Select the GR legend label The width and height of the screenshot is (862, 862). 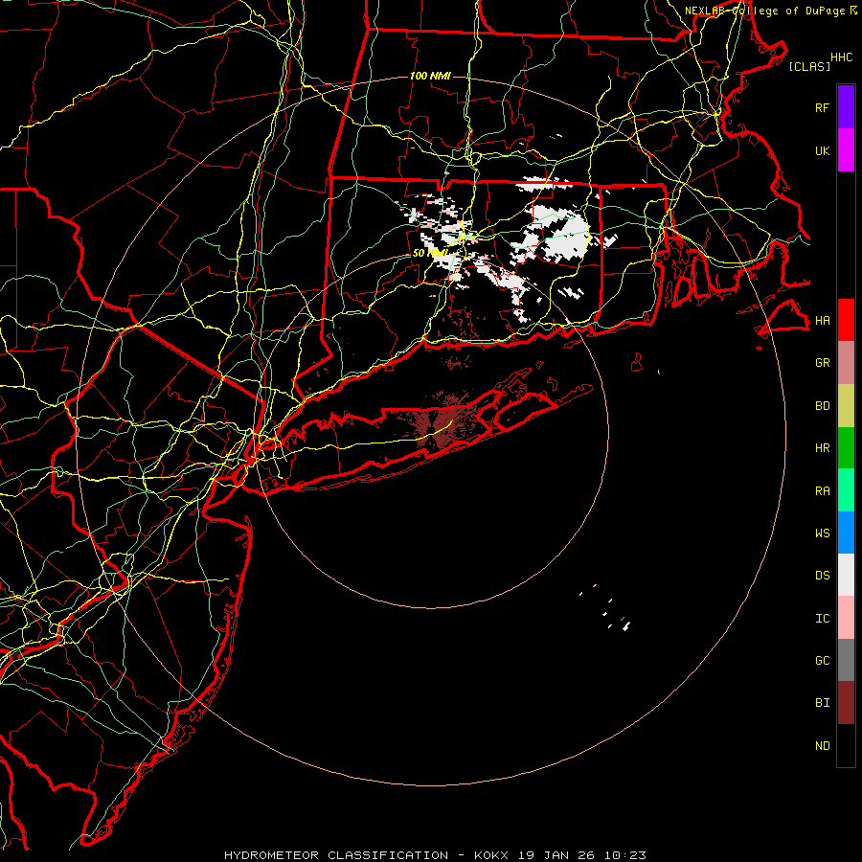click(822, 363)
